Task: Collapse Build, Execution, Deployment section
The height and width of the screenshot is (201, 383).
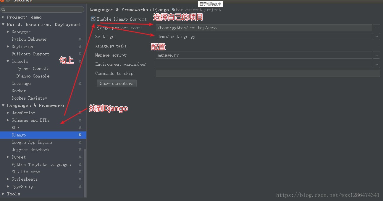Action: coord(3,24)
